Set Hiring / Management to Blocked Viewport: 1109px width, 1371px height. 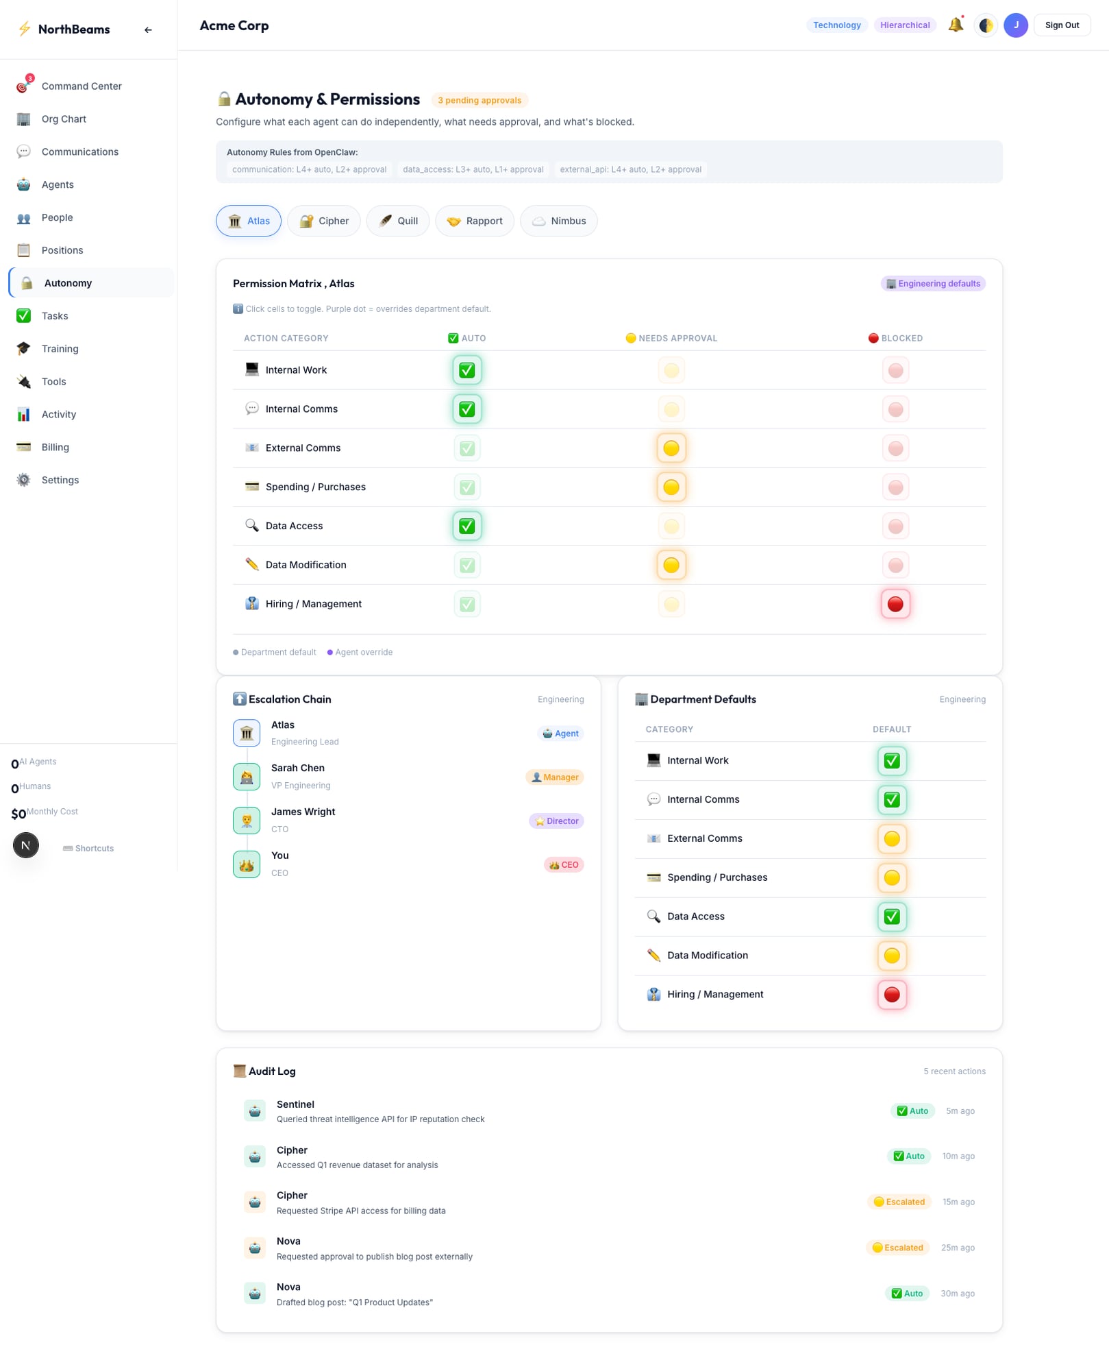[x=895, y=604]
